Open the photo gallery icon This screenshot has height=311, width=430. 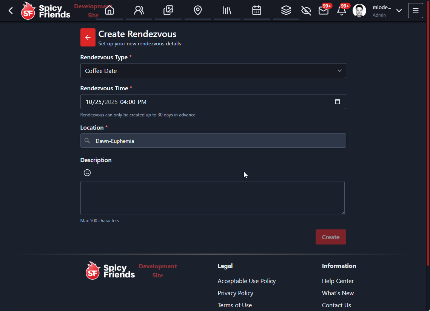pyautogui.click(x=168, y=10)
